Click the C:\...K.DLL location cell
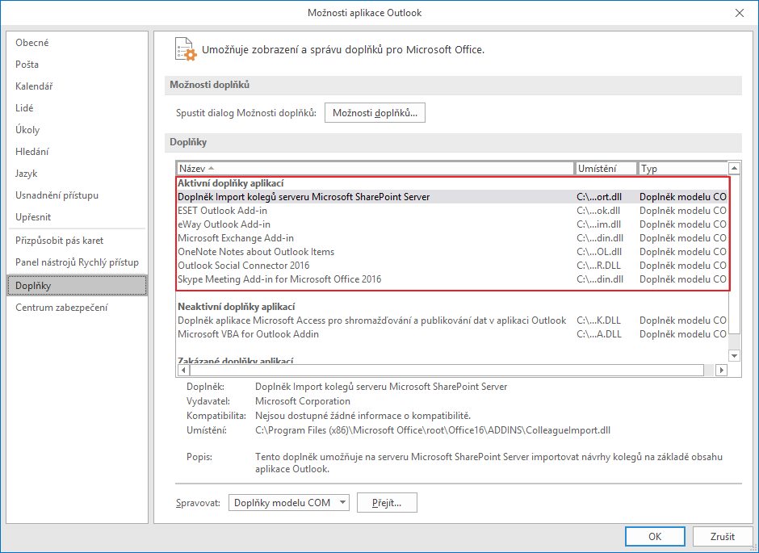 click(x=599, y=320)
